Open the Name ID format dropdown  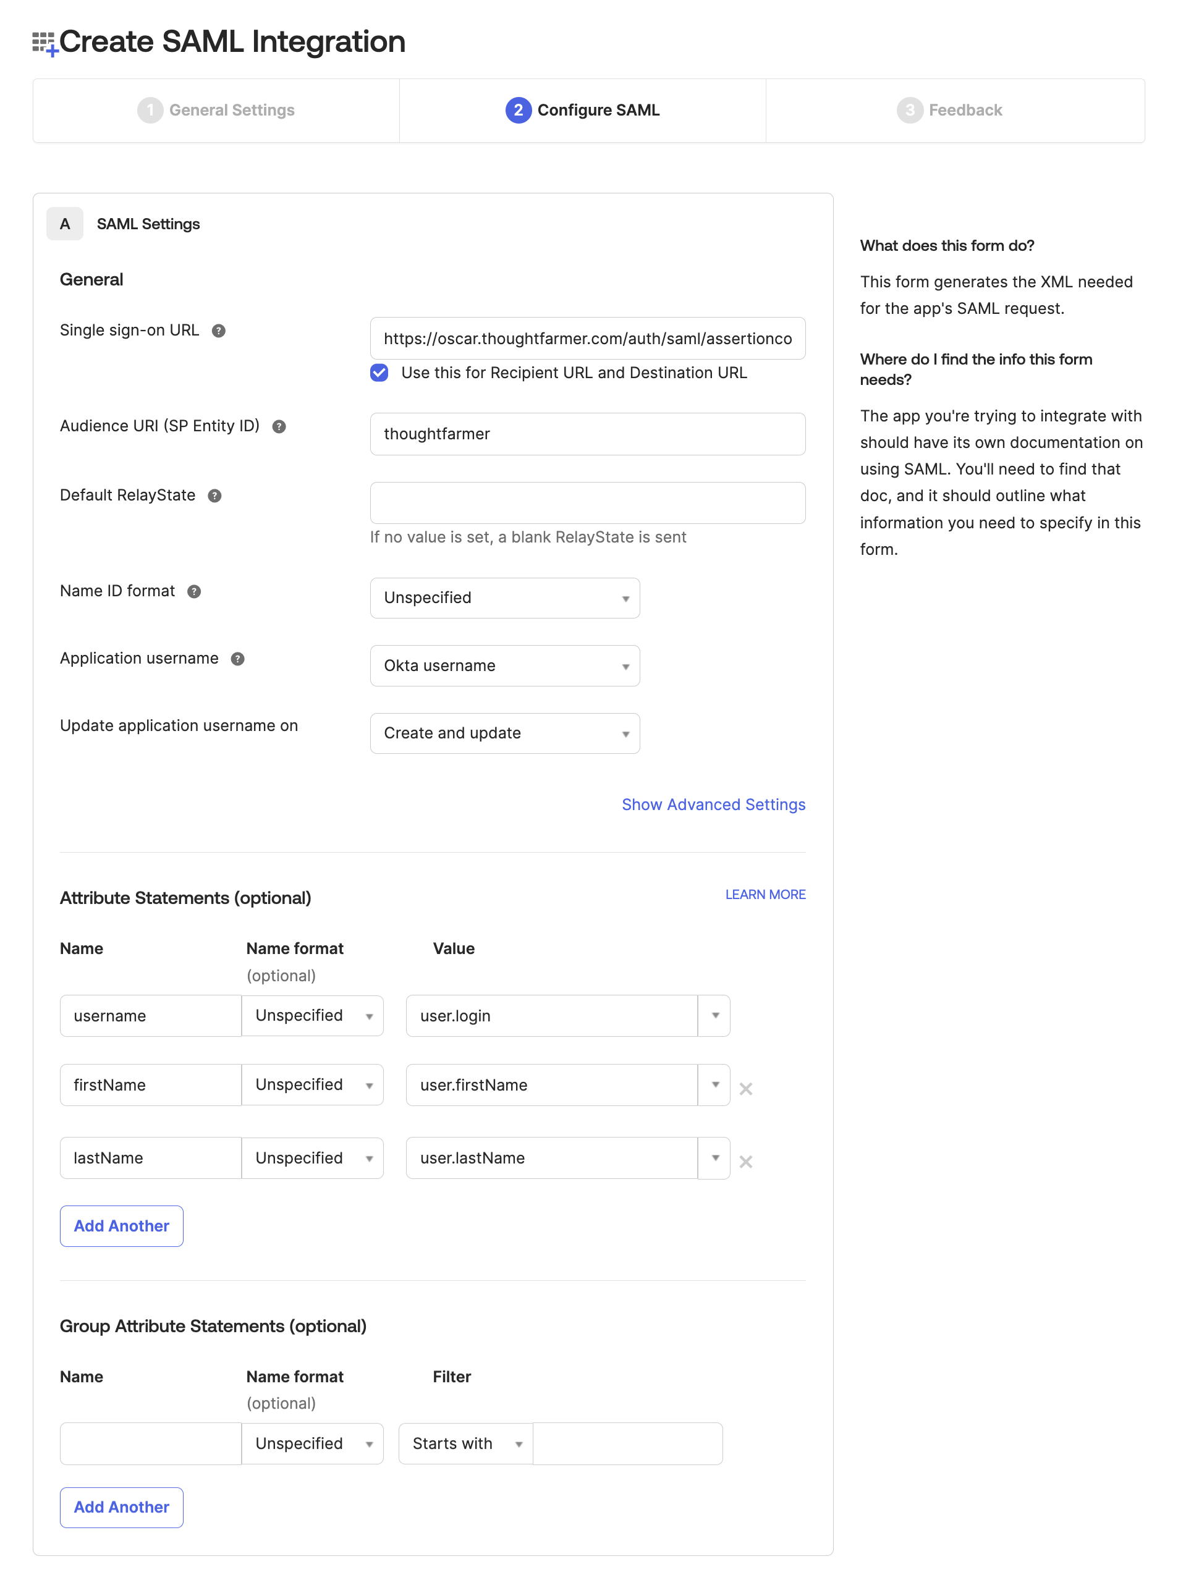505,598
